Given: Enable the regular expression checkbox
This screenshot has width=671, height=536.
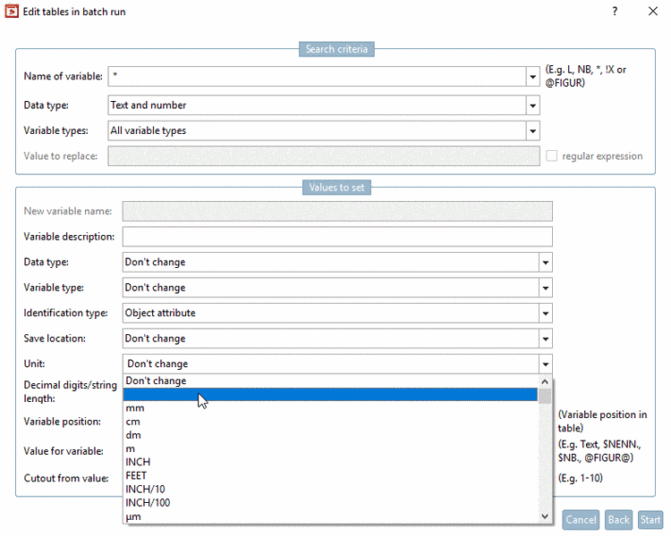Looking at the screenshot, I should tap(552, 156).
